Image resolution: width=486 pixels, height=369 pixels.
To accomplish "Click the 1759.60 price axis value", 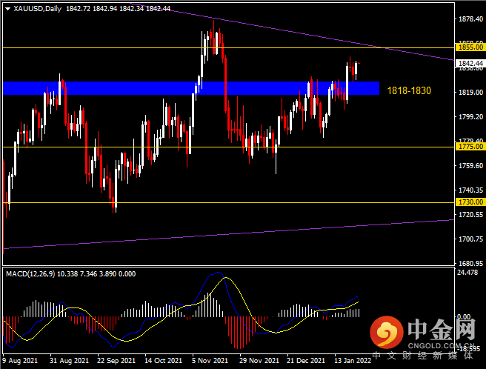I will [x=470, y=165].
